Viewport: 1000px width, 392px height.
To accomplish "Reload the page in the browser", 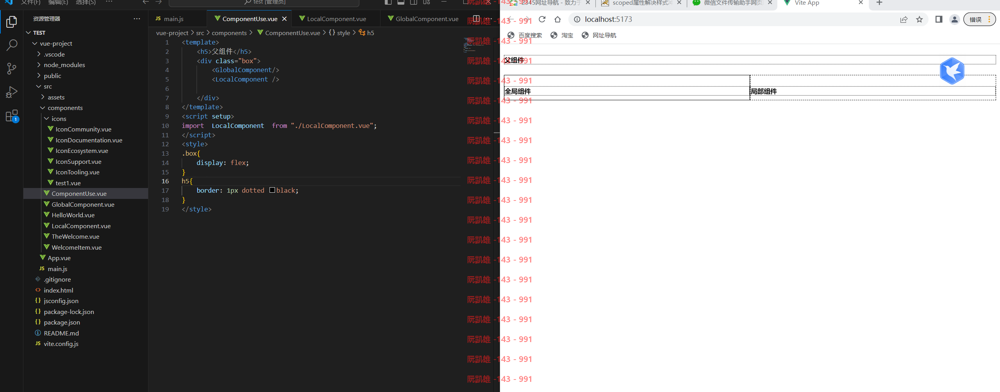I will click(x=542, y=20).
